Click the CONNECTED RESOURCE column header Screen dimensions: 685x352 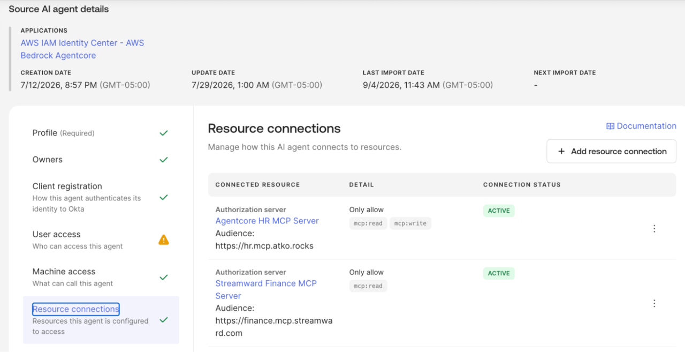point(257,185)
